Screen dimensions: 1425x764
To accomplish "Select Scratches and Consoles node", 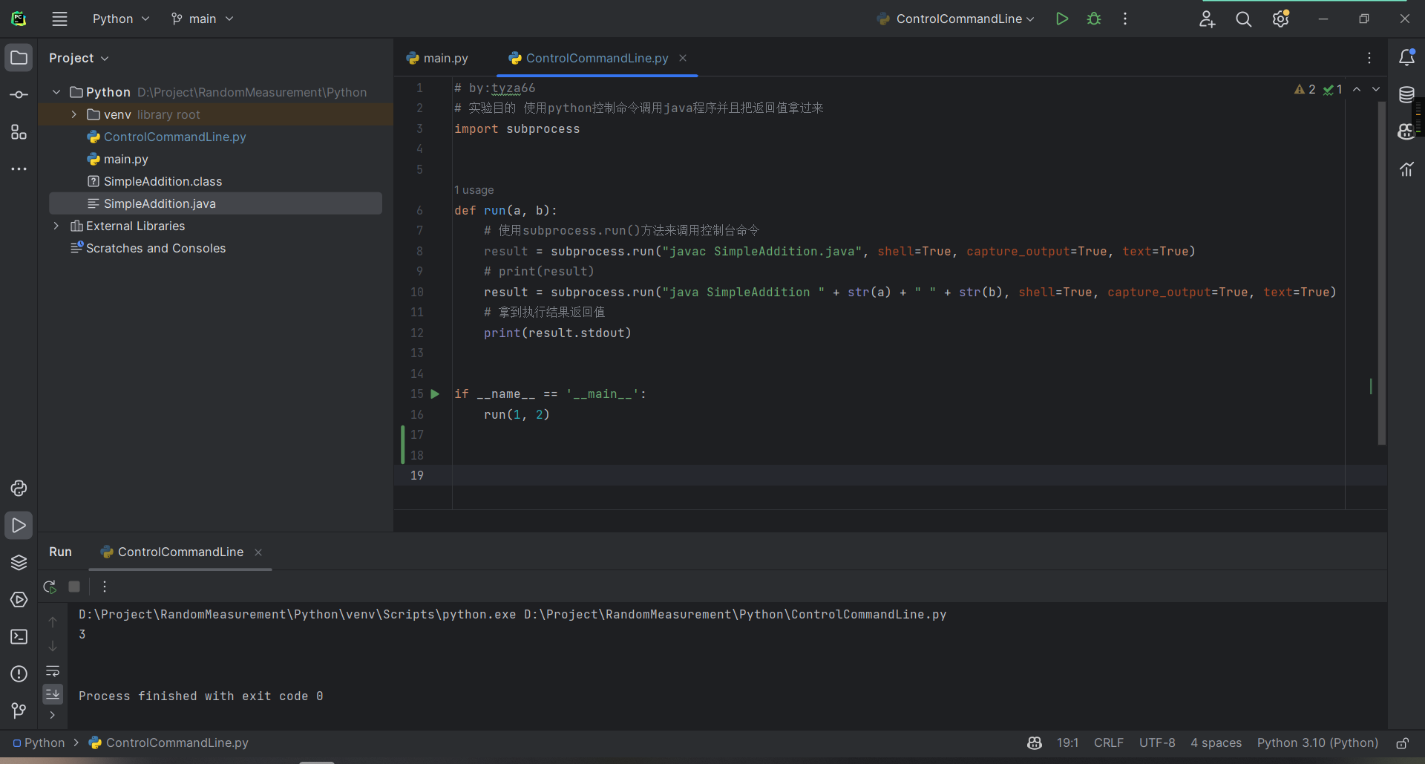I will (x=155, y=248).
